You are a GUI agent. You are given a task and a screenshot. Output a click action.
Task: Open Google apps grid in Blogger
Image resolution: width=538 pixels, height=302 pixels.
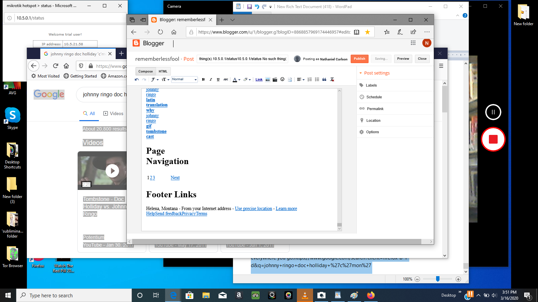point(413,43)
